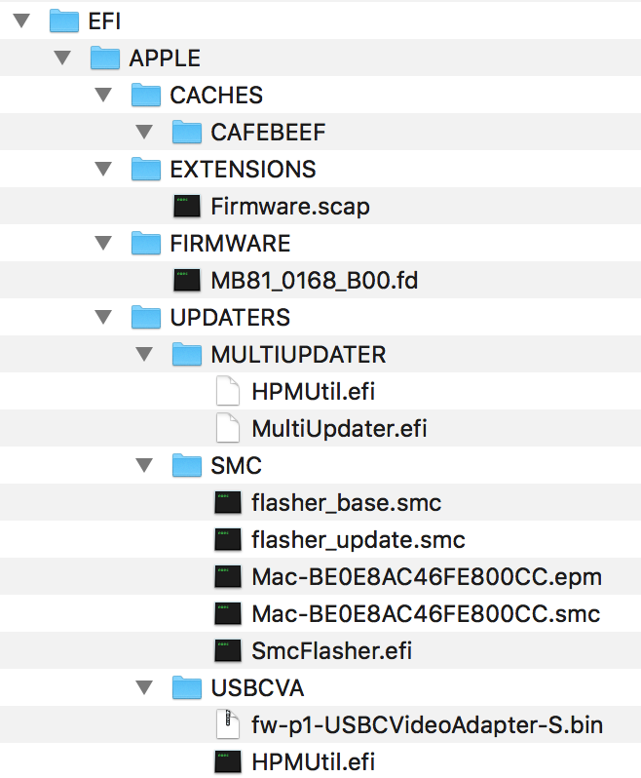Click the MultiUpdater.efi document icon
Screen dimensions: 641x778
(x=227, y=429)
